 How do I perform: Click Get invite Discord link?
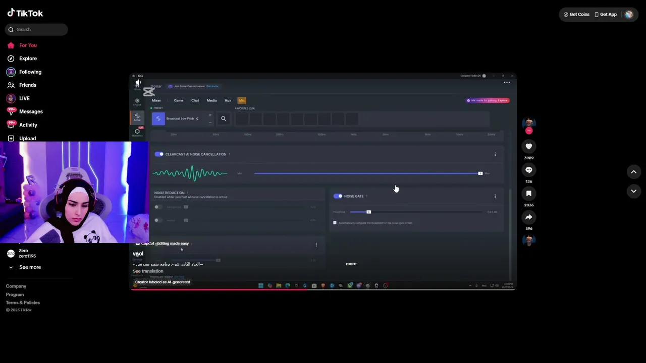212,86
